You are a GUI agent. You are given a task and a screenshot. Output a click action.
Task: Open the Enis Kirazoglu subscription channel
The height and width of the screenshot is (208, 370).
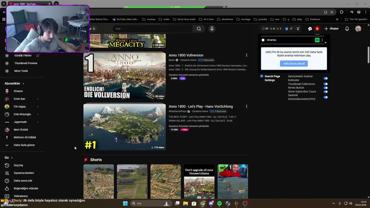tap(22, 114)
